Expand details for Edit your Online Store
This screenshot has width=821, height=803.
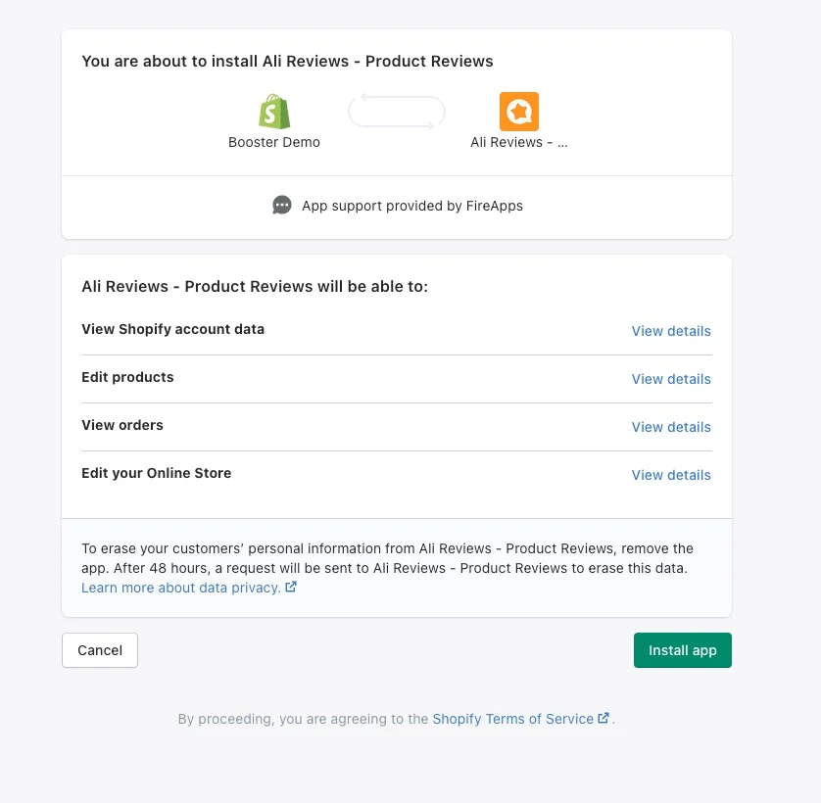(x=671, y=475)
